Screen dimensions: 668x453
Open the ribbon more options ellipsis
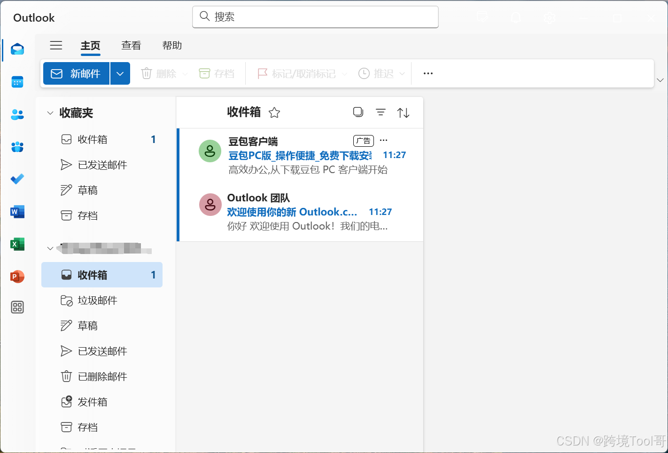428,73
